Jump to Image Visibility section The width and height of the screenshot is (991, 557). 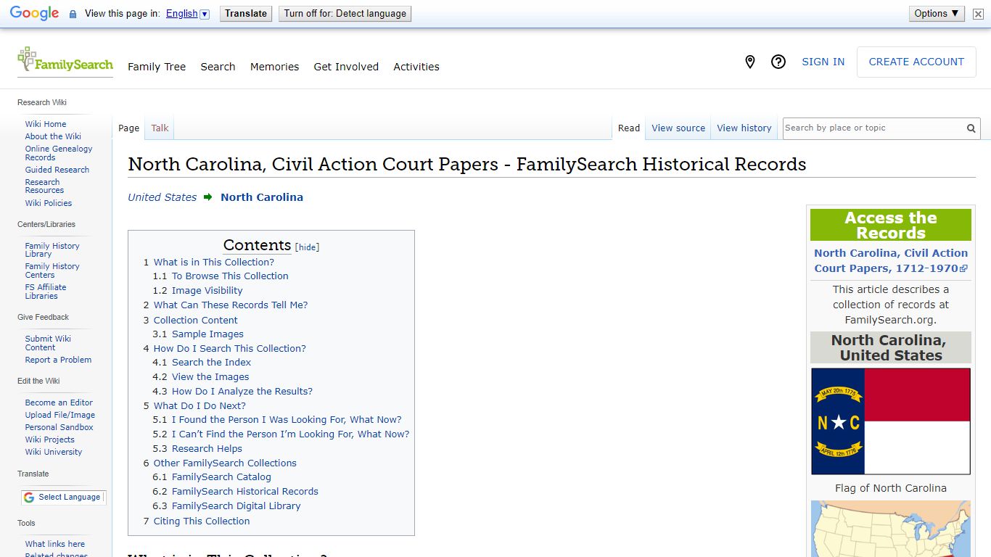coord(207,291)
